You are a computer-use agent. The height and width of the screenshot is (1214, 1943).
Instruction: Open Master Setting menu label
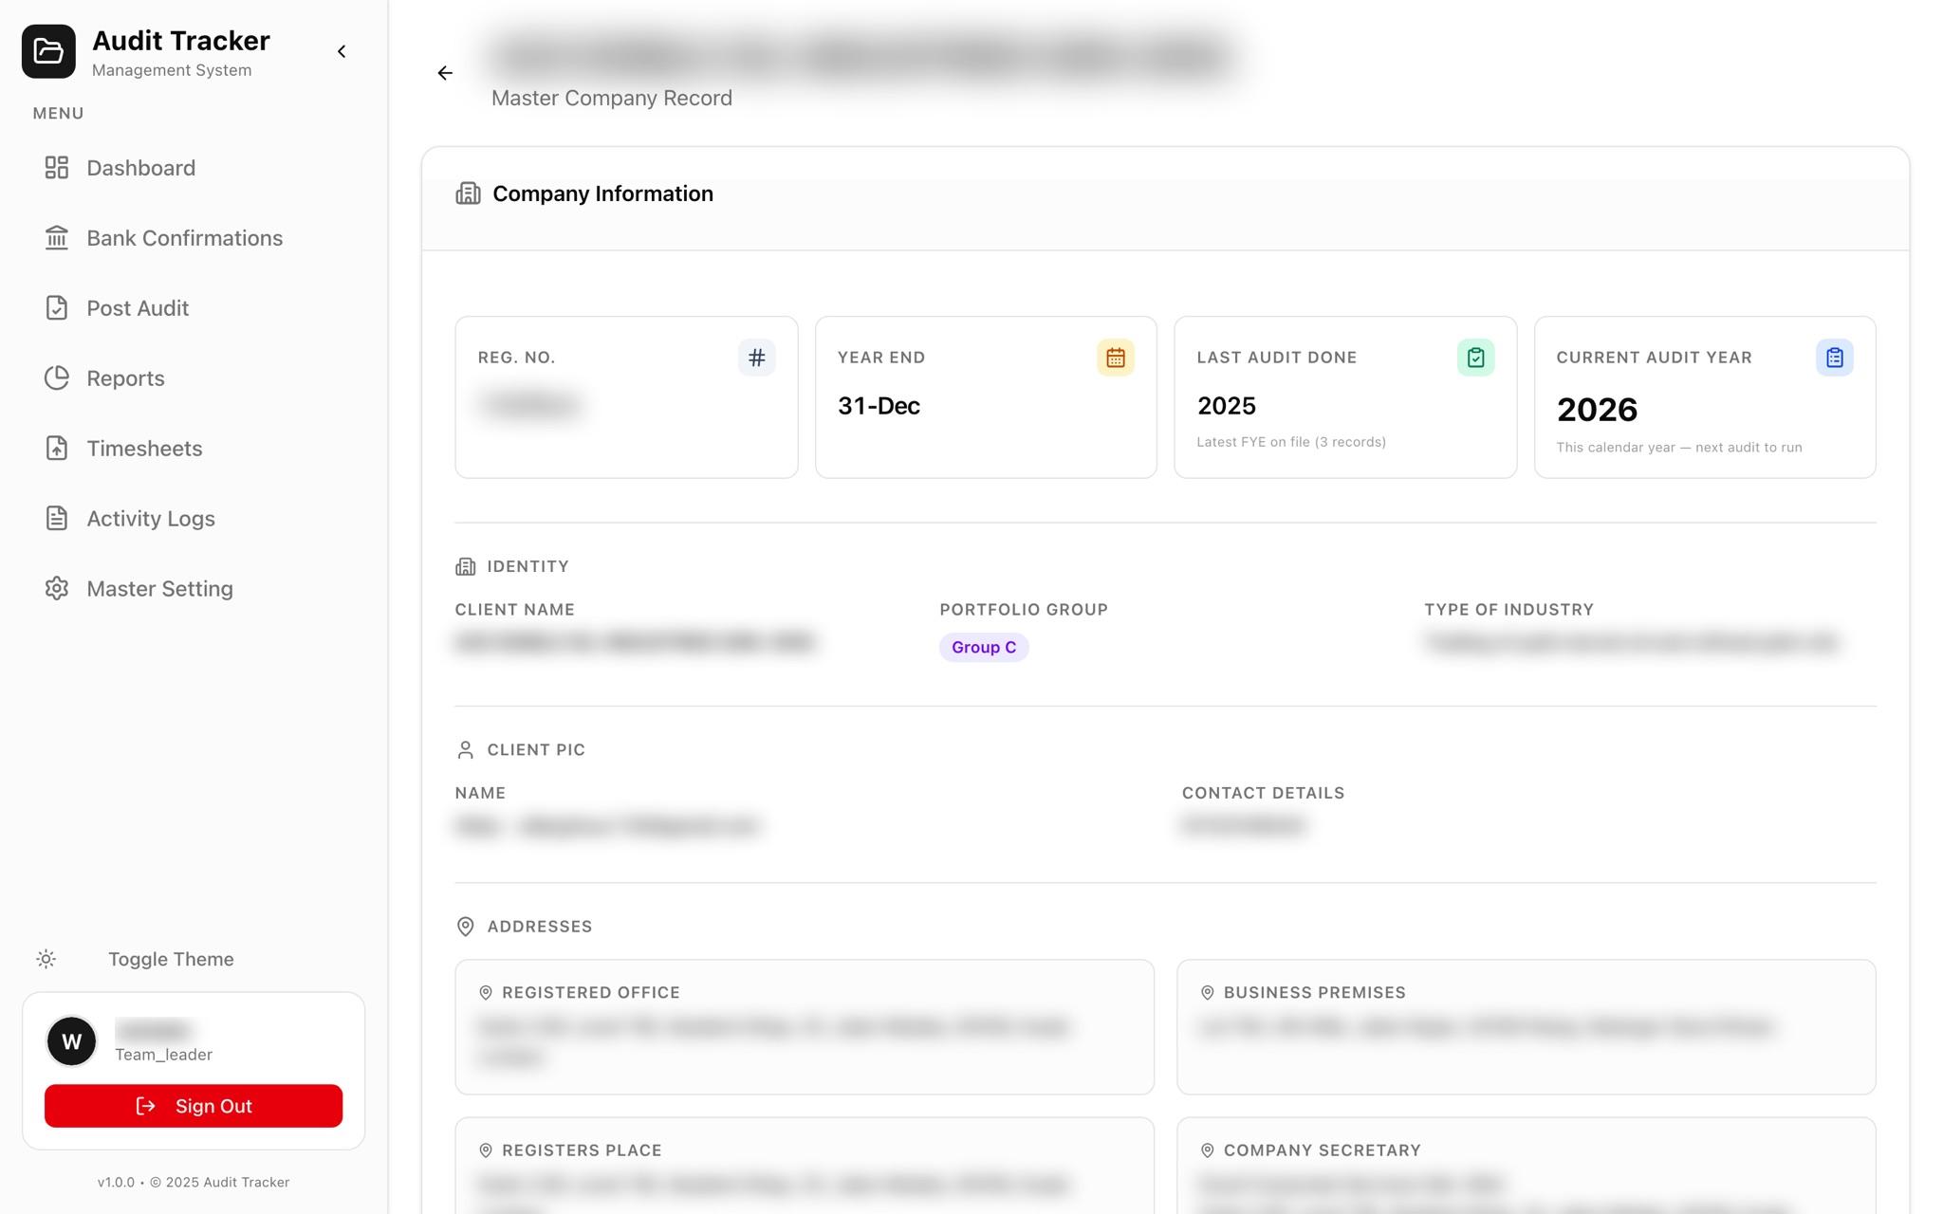[159, 589]
